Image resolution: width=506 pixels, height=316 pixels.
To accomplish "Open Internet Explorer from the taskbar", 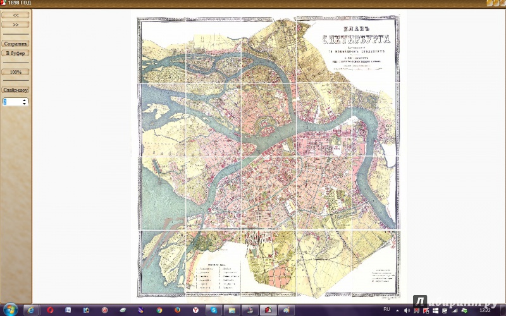I will tap(31, 310).
